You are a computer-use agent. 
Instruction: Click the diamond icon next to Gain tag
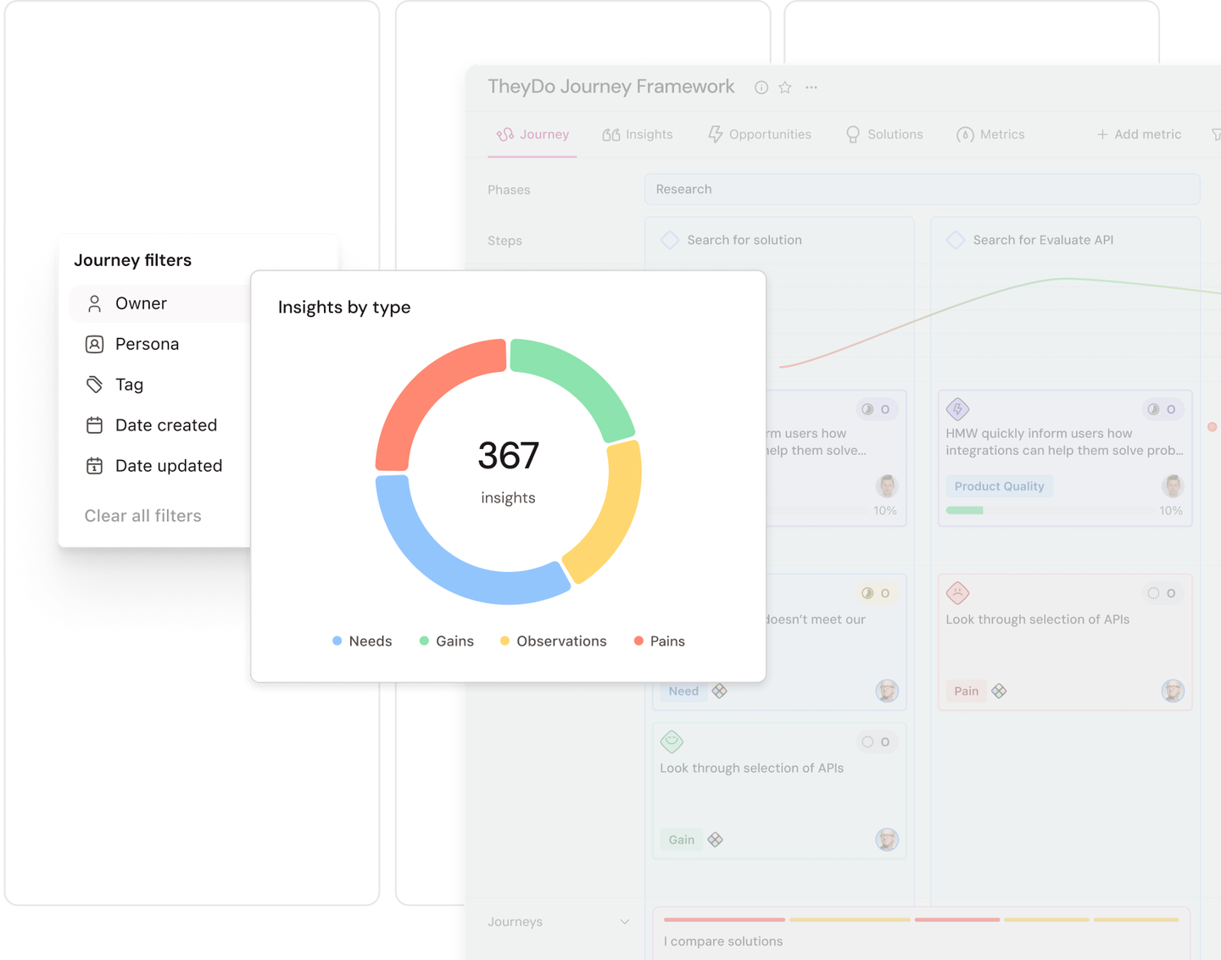(x=716, y=840)
